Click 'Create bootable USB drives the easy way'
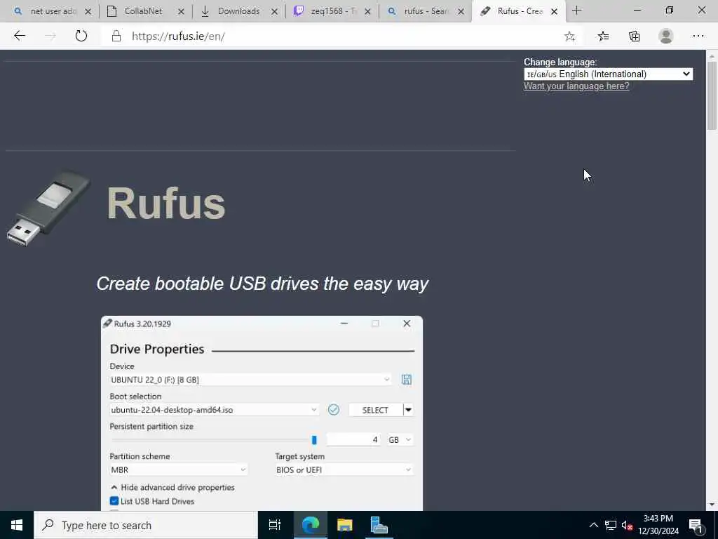Screen dimensions: 718x539 (x=262, y=284)
